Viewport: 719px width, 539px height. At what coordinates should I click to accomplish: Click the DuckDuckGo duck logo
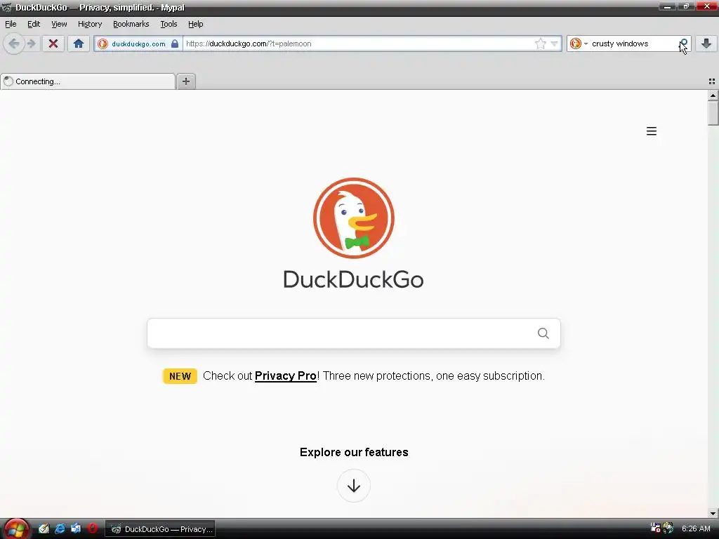click(354, 218)
